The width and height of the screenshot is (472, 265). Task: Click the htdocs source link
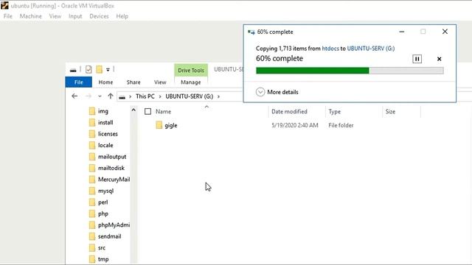coord(330,49)
